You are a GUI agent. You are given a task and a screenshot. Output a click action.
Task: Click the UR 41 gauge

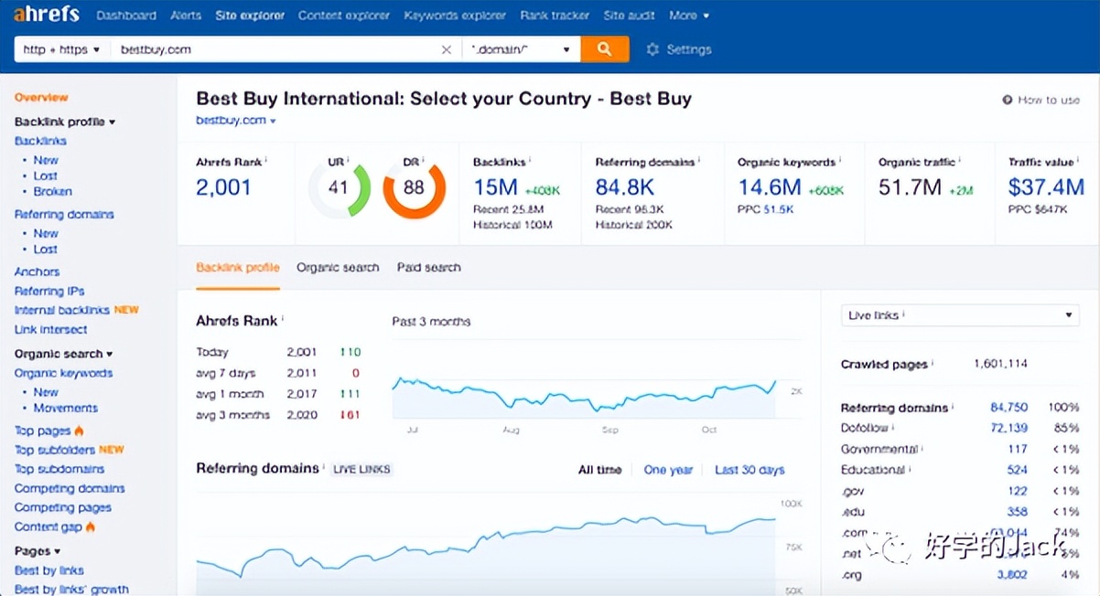[339, 189]
